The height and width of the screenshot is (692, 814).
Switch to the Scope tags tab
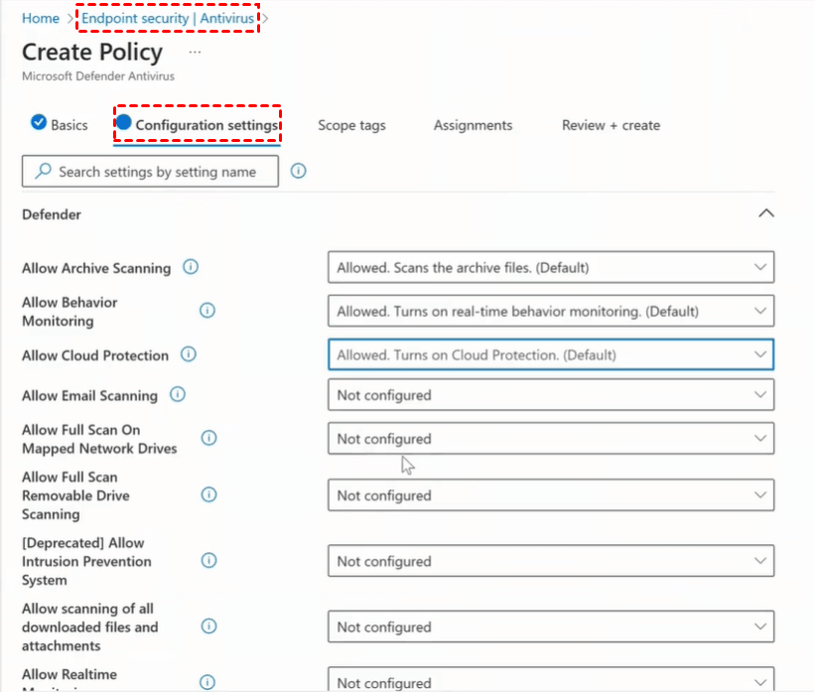351,125
